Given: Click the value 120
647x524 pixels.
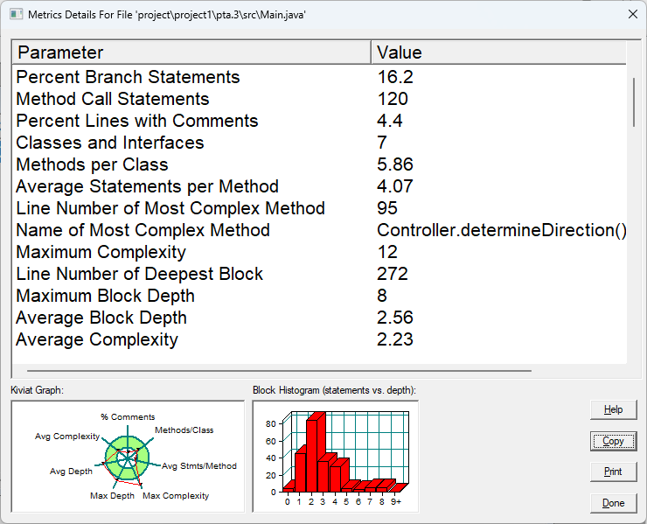Looking at the screenshot, I should click(x=393, y=99).
